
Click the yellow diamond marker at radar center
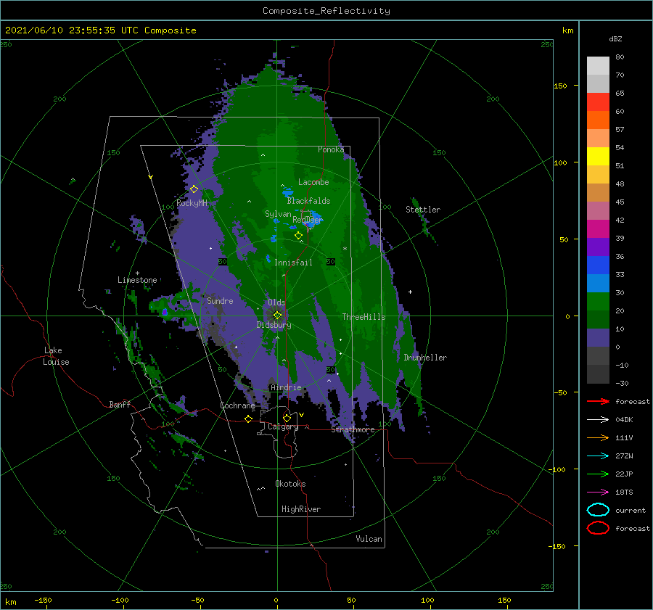pyautogui.click(x=277, y=316)
